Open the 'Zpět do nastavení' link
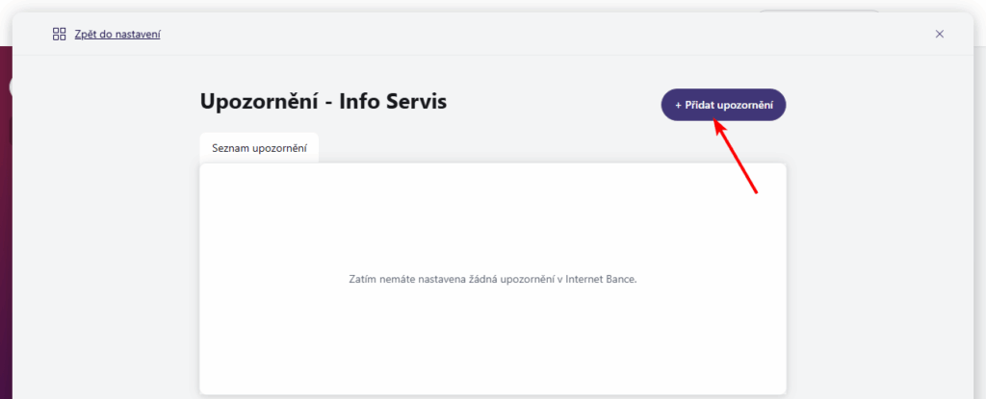986x399 pixels. pos(117,35)
